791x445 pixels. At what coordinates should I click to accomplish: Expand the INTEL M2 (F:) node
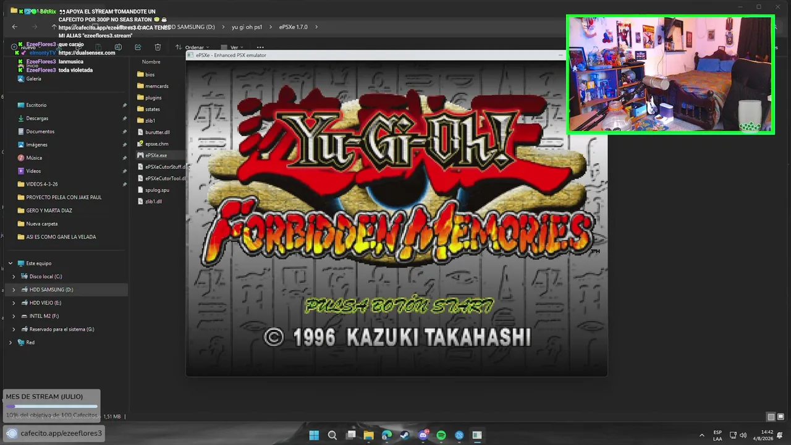(x=14, y=316)
